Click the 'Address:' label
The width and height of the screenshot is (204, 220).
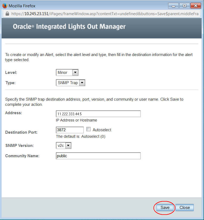coord(14,113)
